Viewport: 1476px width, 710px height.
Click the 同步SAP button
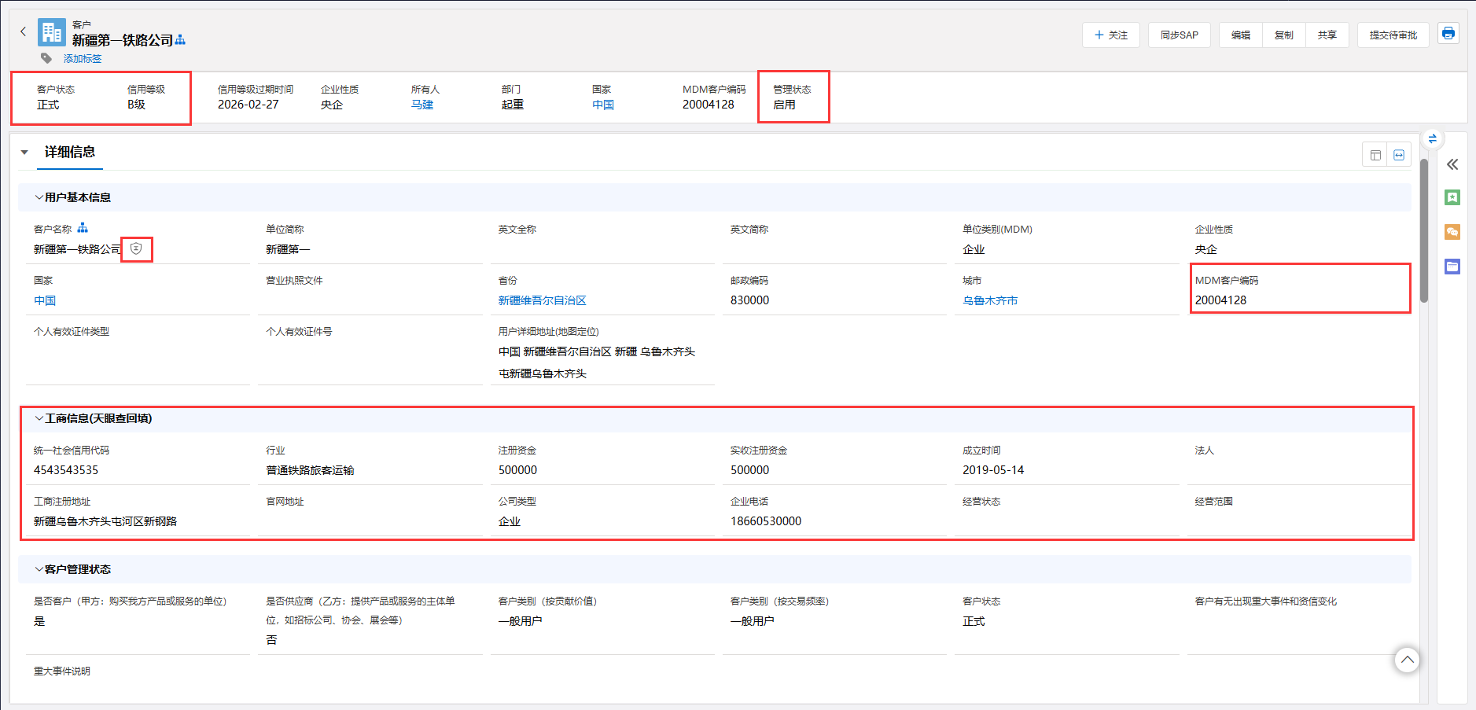pyautogui.click(x=1179, y=35)
